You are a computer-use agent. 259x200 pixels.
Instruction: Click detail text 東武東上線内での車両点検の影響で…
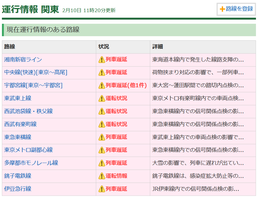click(x=198, y=137)
